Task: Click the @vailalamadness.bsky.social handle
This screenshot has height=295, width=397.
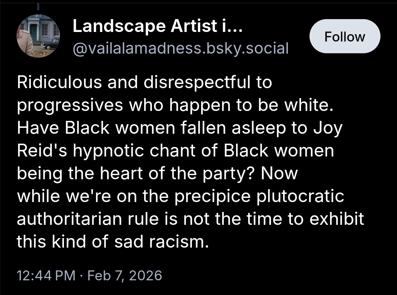Action: click(x=180, y=48)
